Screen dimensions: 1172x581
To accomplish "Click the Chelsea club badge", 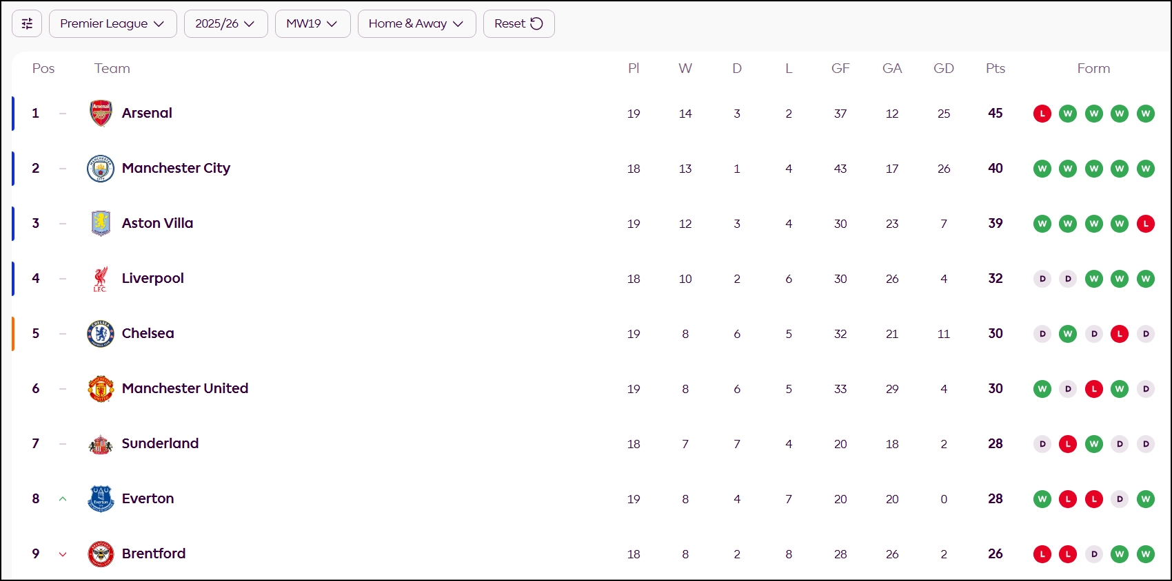I will (x=101, y=334).
